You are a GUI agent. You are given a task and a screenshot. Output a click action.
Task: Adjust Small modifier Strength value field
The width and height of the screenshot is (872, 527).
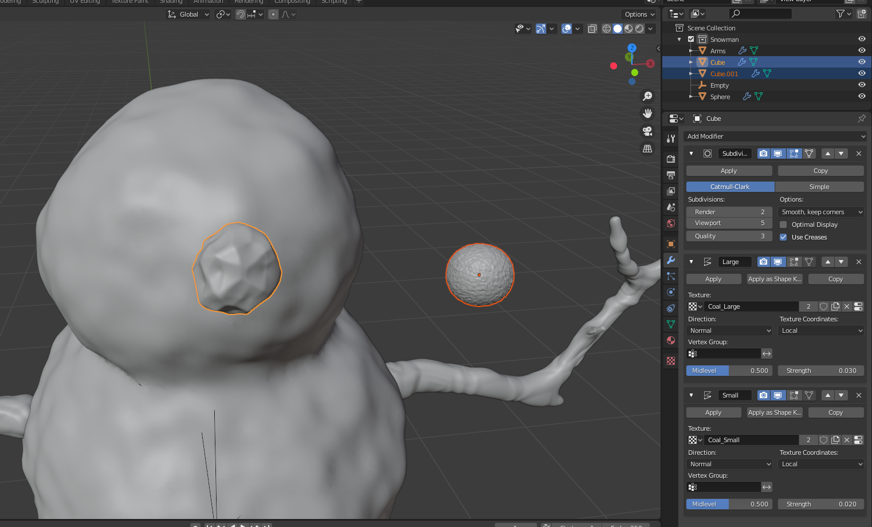820,504
